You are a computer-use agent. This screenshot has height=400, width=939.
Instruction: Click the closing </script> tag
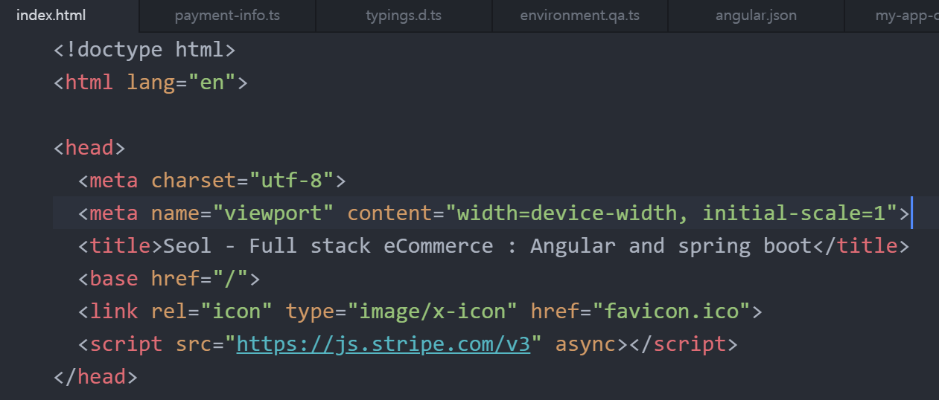pos(683,344)
